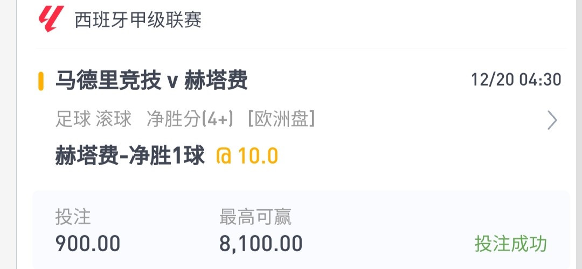Screen dimensions: 582x269
Task: Select the 马德里竞技 v 赫塔费 match title
Action: coord(151,80)
